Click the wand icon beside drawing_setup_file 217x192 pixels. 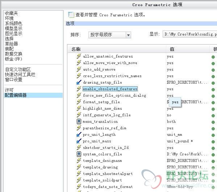[x=79, y=82]
